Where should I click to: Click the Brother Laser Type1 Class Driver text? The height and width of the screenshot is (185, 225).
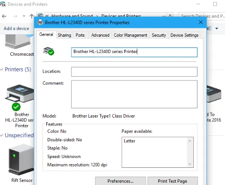pyautogui.click(x=104, y=116)
